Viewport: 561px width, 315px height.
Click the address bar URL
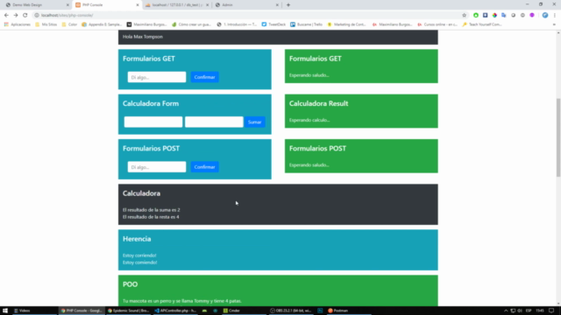coord(67,16)
